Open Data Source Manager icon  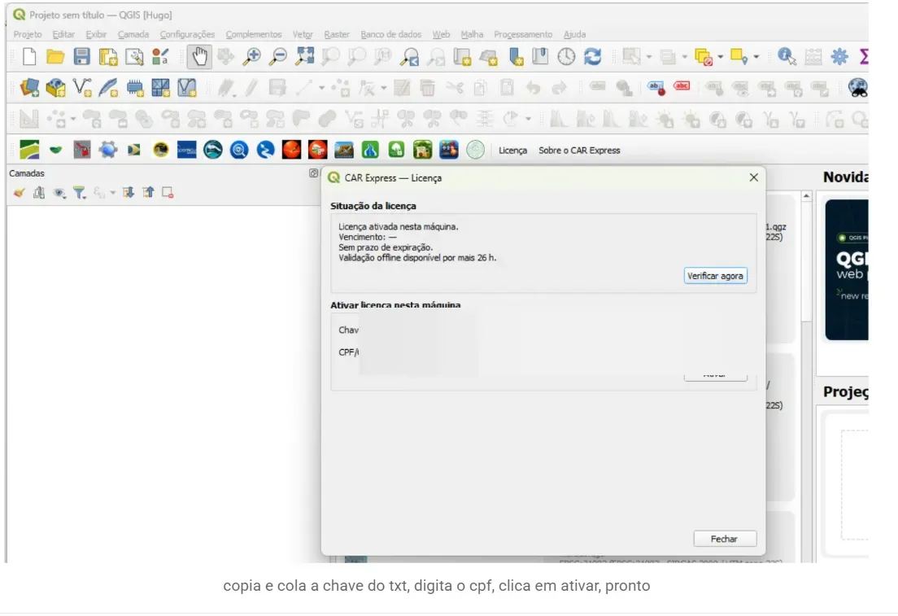(29, 88)
